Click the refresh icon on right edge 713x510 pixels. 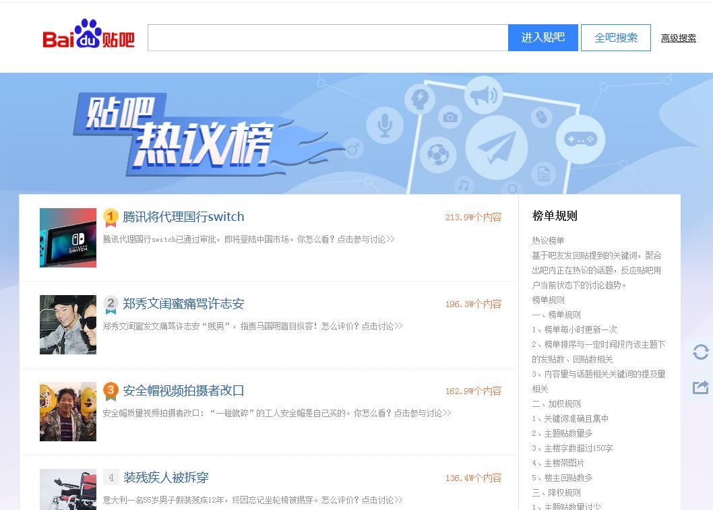[x=700, y=352]
